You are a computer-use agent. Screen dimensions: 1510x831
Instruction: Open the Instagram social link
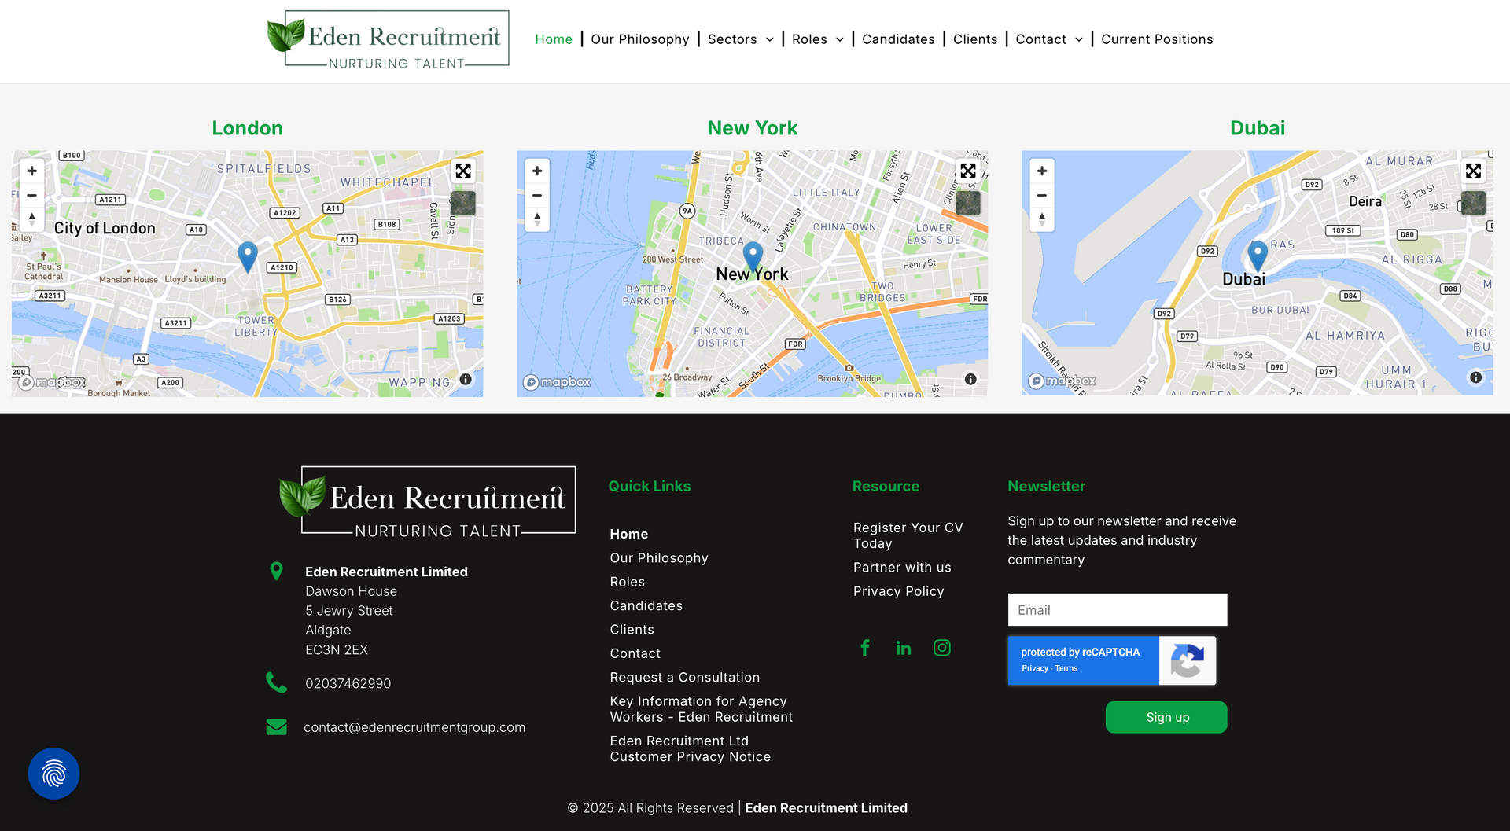coord(942,648)
